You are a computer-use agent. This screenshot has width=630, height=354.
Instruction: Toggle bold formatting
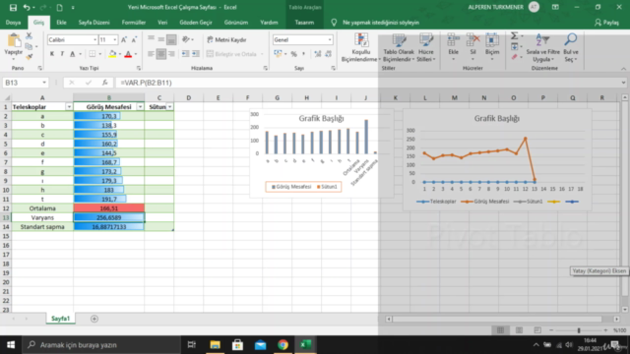52,54
